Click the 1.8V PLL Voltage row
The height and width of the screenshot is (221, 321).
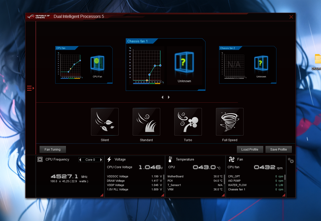click(134, 190)
